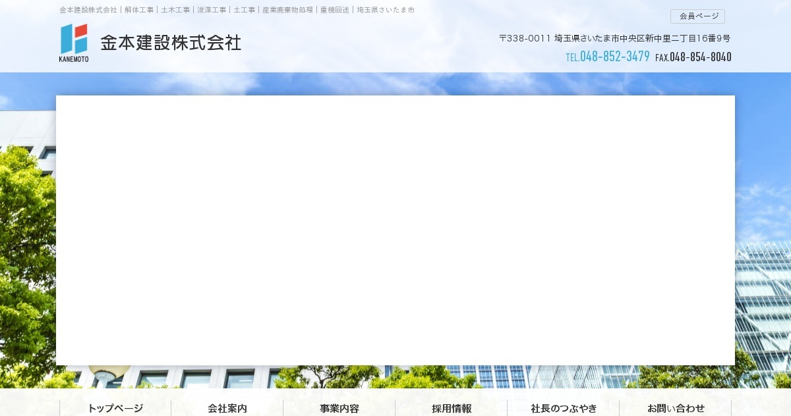Click the 〒338-0011 address line

tap(614, 38)
